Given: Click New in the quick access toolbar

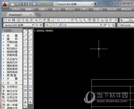Looking at the screenshot, I should pos(12,4).
